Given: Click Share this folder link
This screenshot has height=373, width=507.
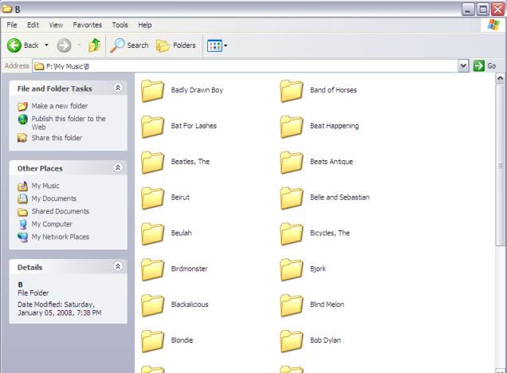Looking at the screenshot, I should tap(57, 138).
